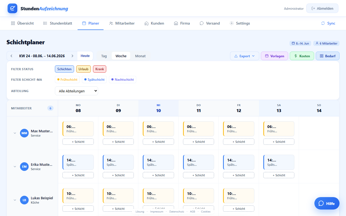Open the Datenschutz footer link
Viewport: 346px width, 216px height.
[177, 212]
